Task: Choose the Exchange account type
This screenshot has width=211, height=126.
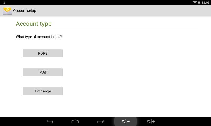Action: 43,91
